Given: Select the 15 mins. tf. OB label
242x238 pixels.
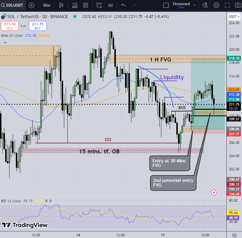Looking at the screenshot, I should tap(99, 151).
